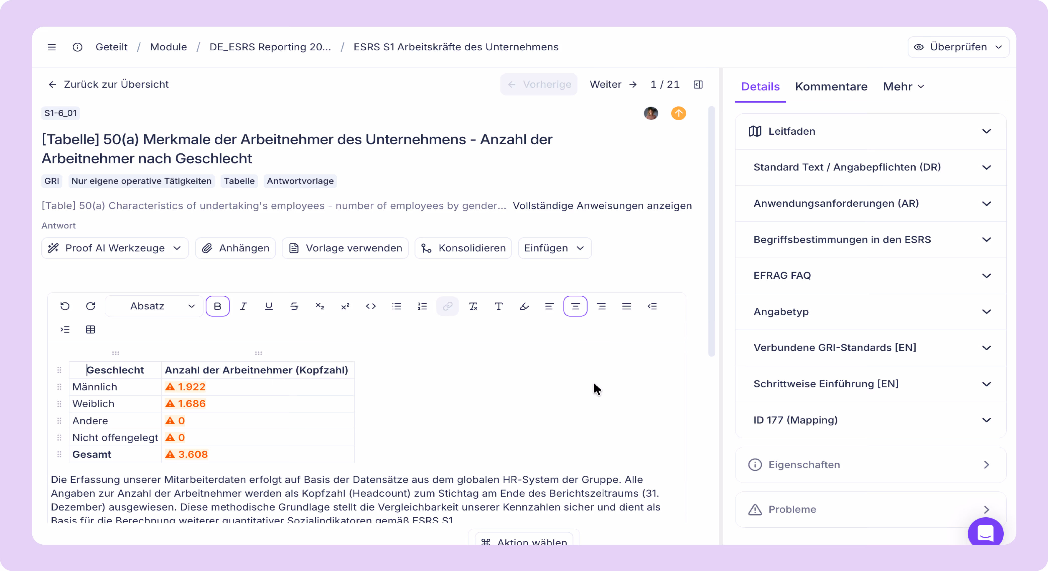
Task: Click the orange up-arrow status icon
Action: [678, 113]
